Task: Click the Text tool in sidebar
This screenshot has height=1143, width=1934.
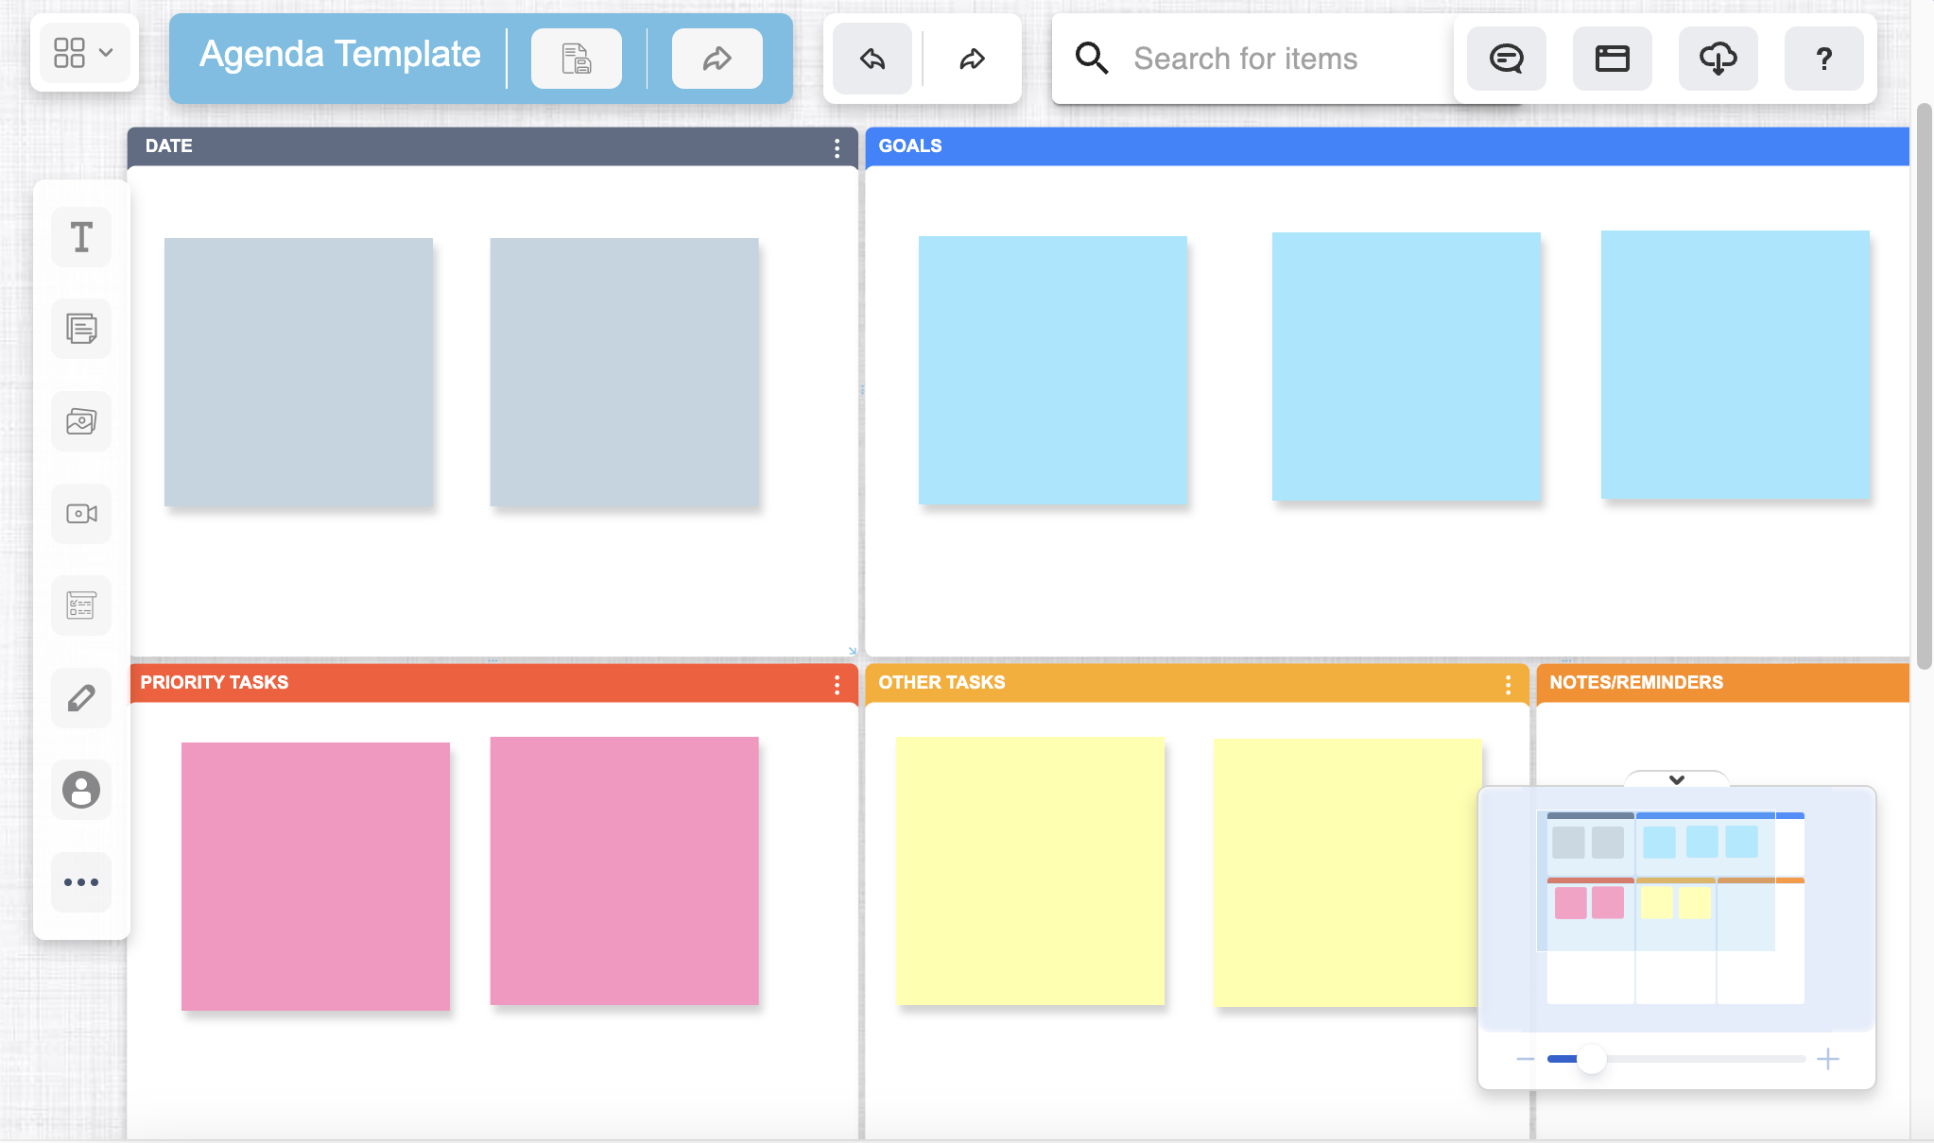Action: tap(81, 237)
